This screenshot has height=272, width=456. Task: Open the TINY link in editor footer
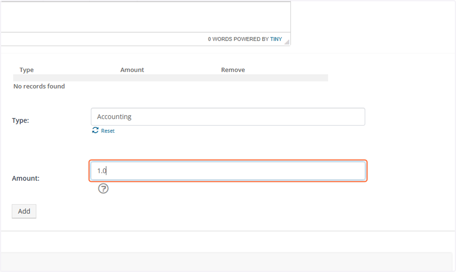coord(276,39)
